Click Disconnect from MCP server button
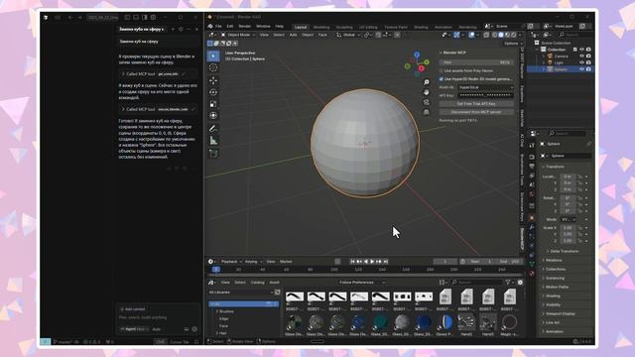Viewport: 635px width, 357px height. point(476,112)
